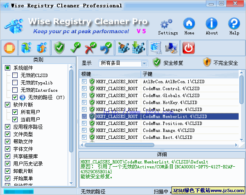Image resolution: width=246 pixels, height=195 pixels.
Task: Click the restore registry cube icon with orange arrow
Action: pyautogui.click(x=42, y=48)
